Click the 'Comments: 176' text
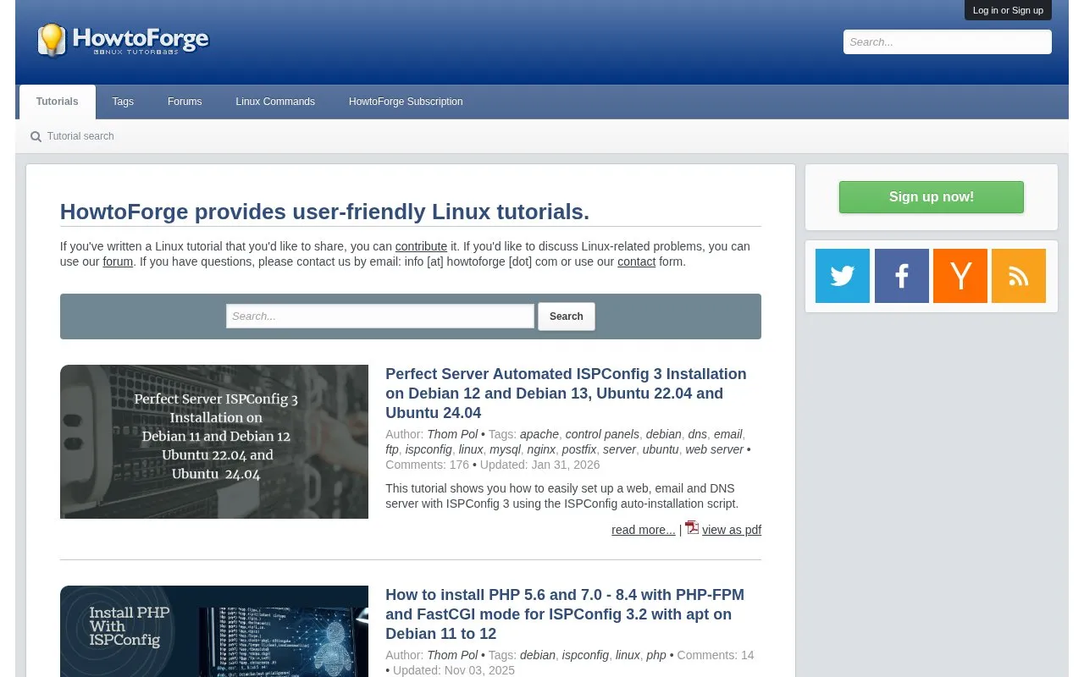1084x677 pixels. pyautogui.click(x=427, y=465)
